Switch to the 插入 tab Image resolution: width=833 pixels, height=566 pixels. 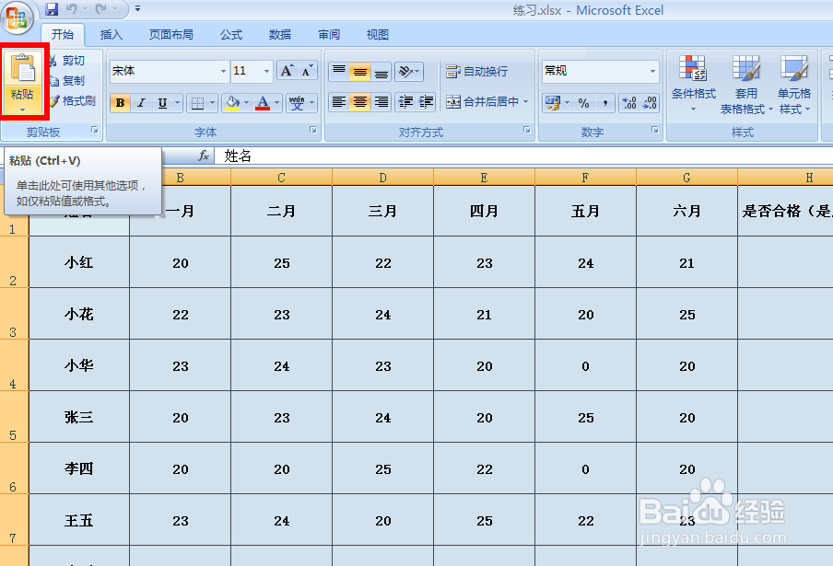pos(111,34)
